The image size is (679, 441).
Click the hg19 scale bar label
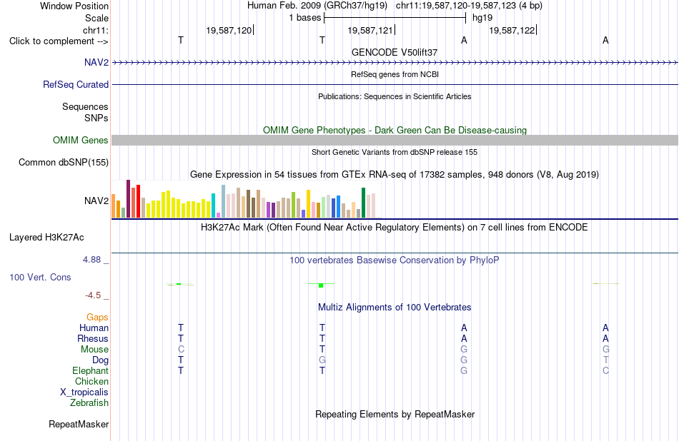[x=482, y=18]
